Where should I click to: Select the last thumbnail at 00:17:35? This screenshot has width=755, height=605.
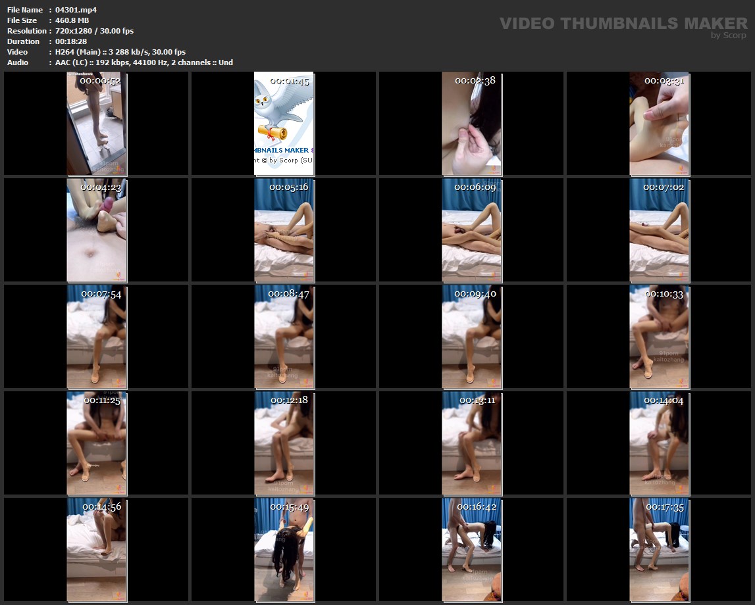[x=659, y=550]
